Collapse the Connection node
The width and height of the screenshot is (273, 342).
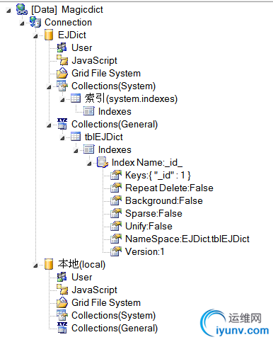pos(22,23)
